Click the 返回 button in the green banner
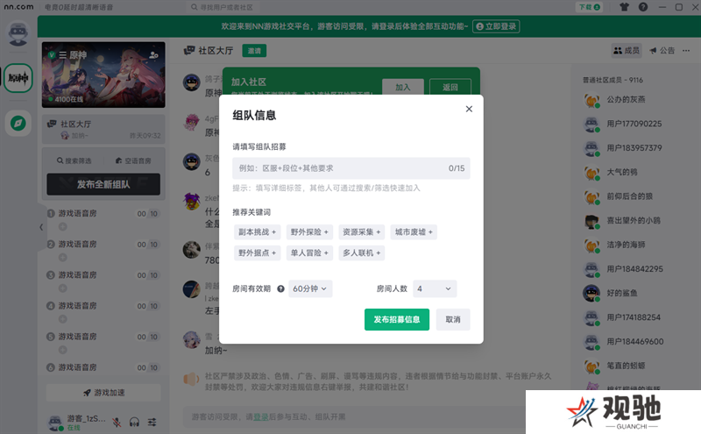Image resolution: width=701 pixels, height=434 pixels. pos(450,88)
